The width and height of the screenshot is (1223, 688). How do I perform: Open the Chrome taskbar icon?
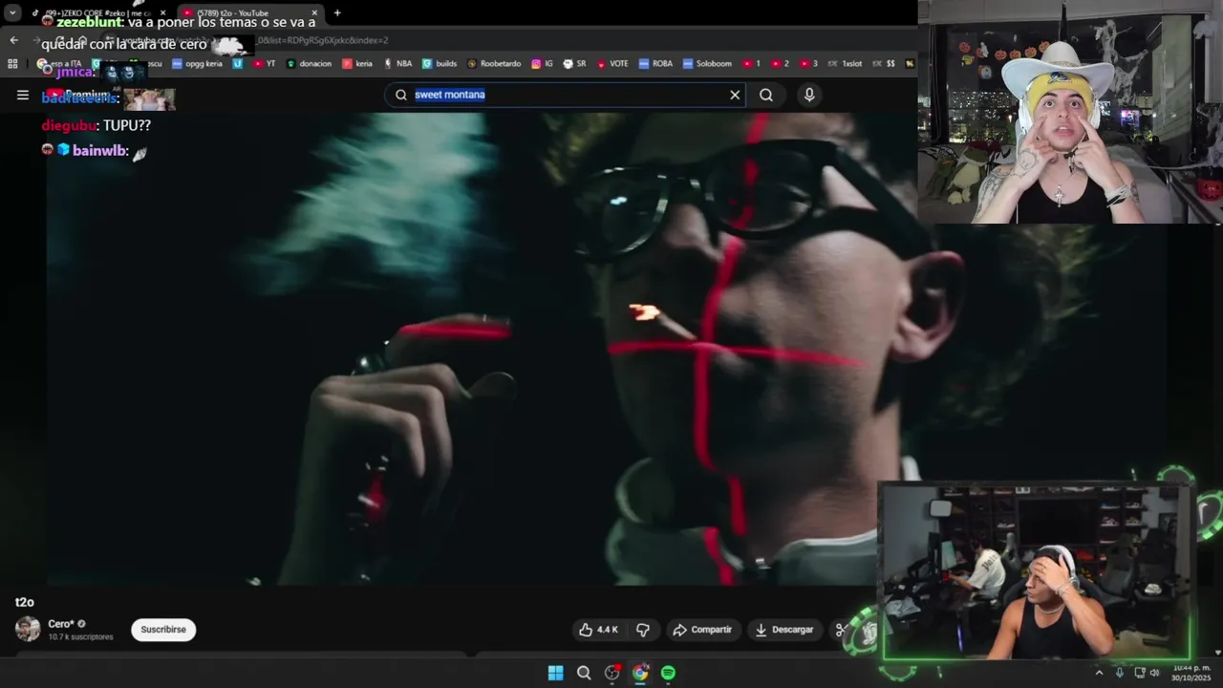640,673
